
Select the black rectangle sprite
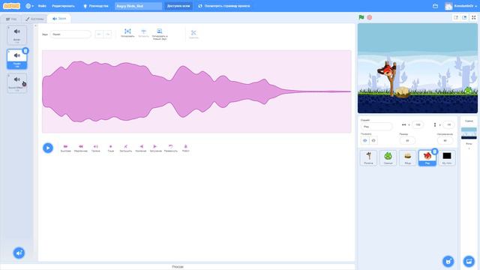[x=447, y=158]
